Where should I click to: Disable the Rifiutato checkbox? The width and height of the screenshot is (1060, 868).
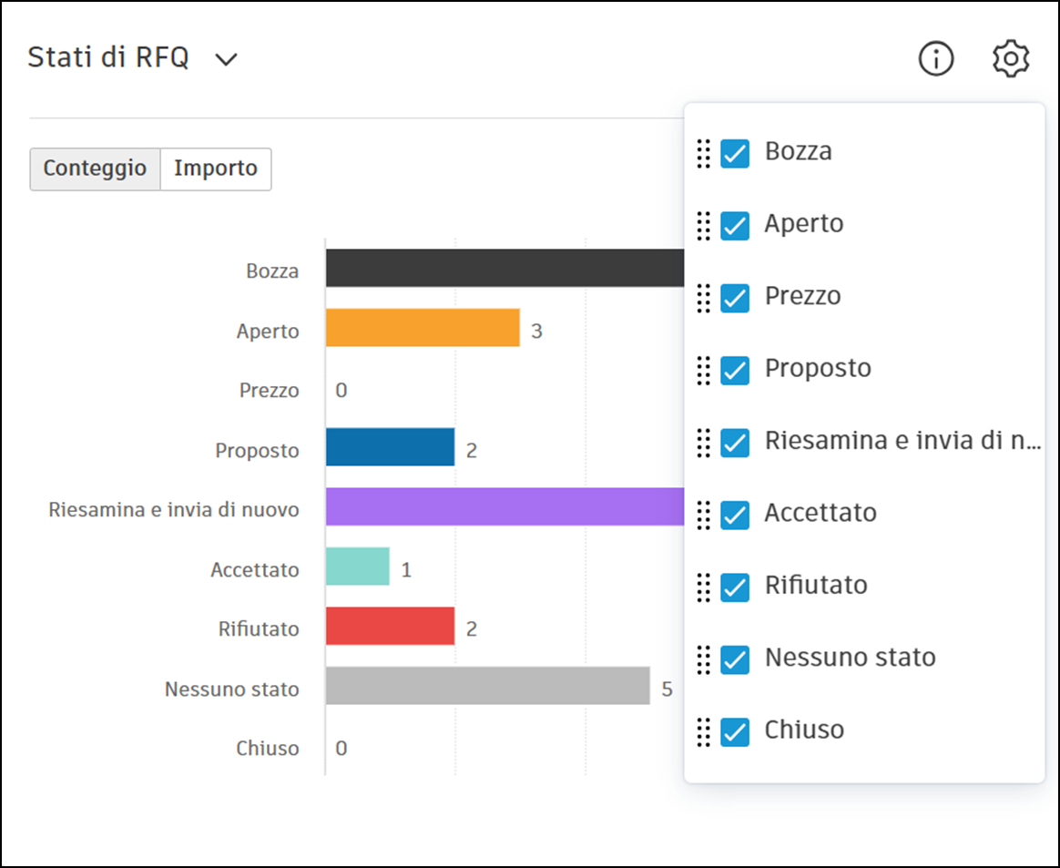735,587
